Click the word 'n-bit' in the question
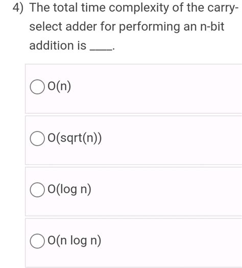Viewport: 242px width, 268px height. click(212, 26)
